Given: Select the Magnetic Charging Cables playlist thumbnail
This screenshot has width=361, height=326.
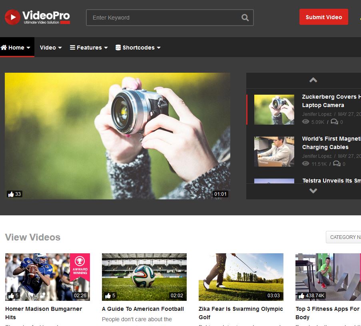Looking at the screenshot, I should [x=274, y=151].
